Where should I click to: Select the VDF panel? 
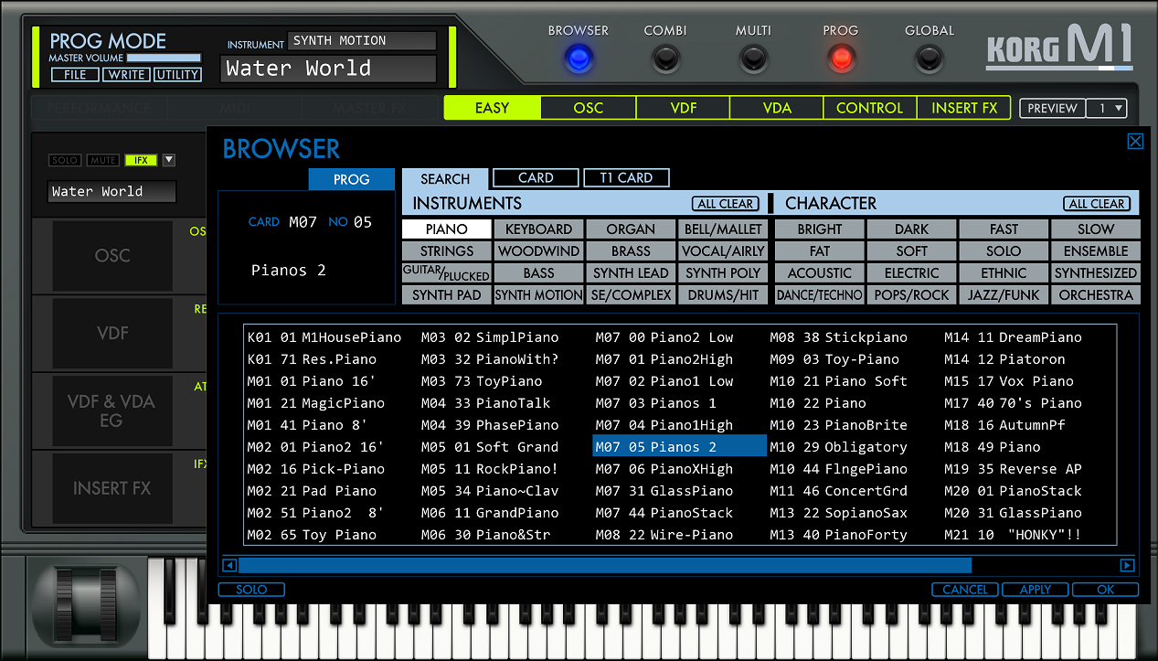click(112, 333)
